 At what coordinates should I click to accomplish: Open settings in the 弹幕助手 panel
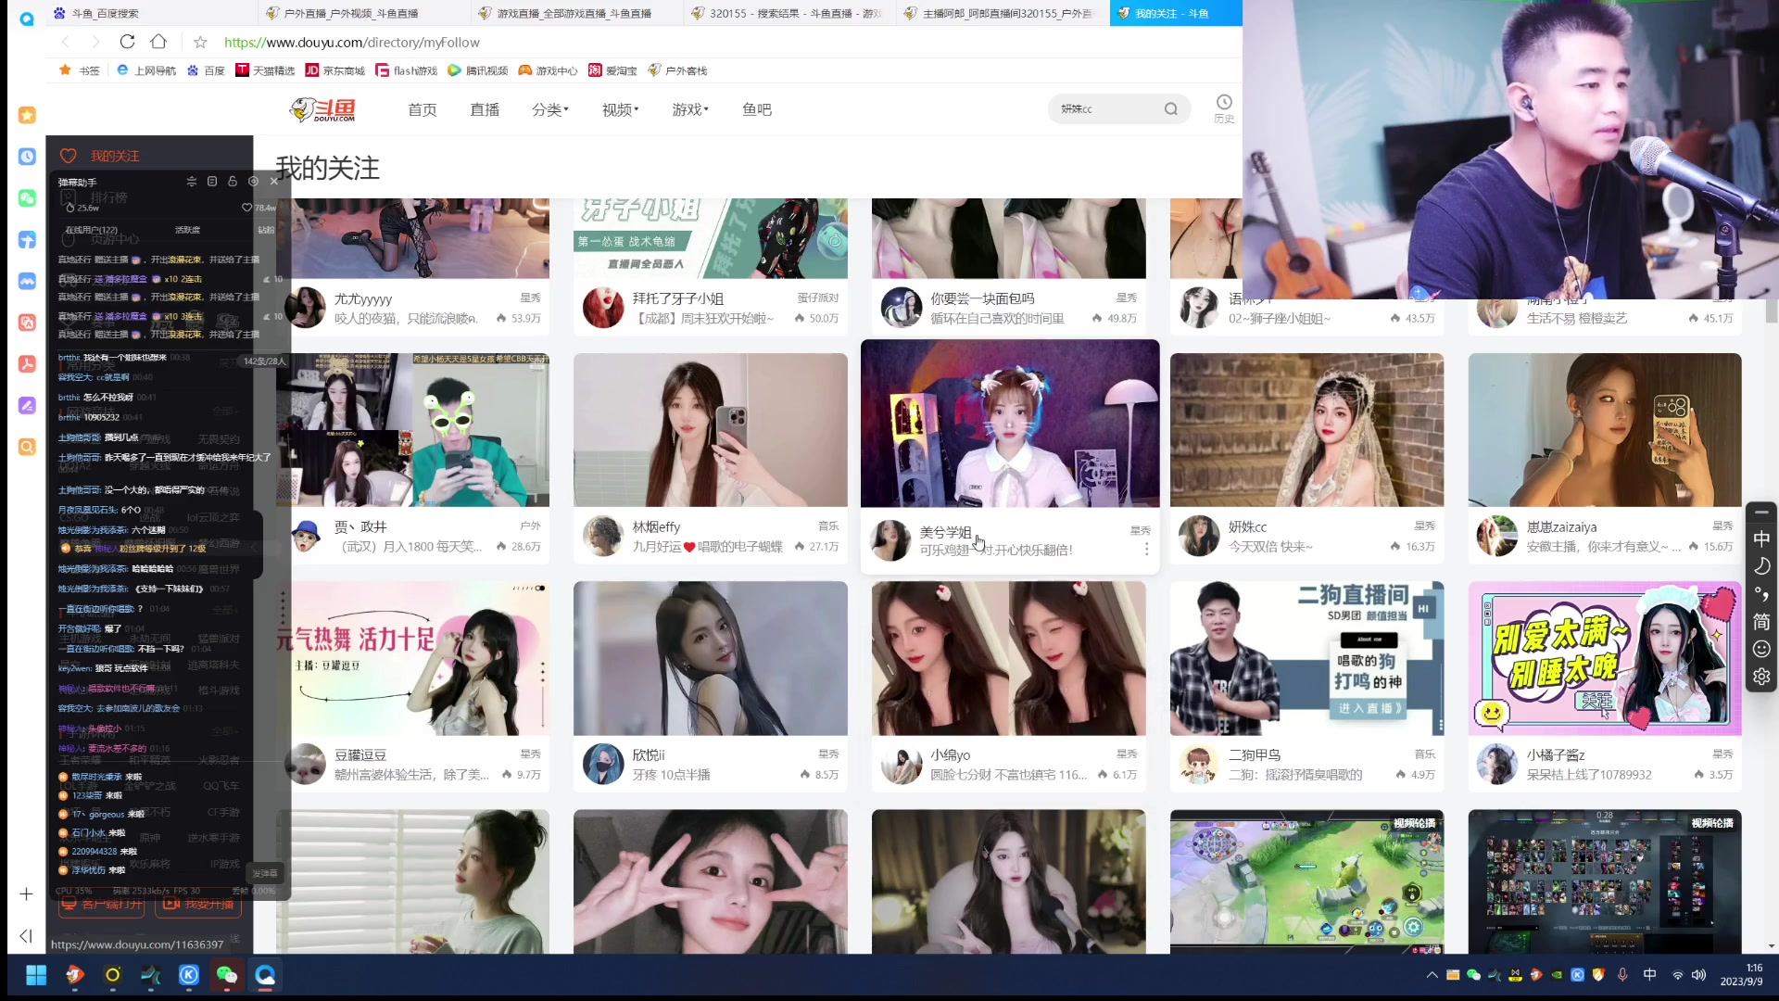[253, 182]
